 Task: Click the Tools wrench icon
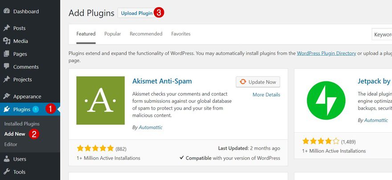[x=7, y=172]
